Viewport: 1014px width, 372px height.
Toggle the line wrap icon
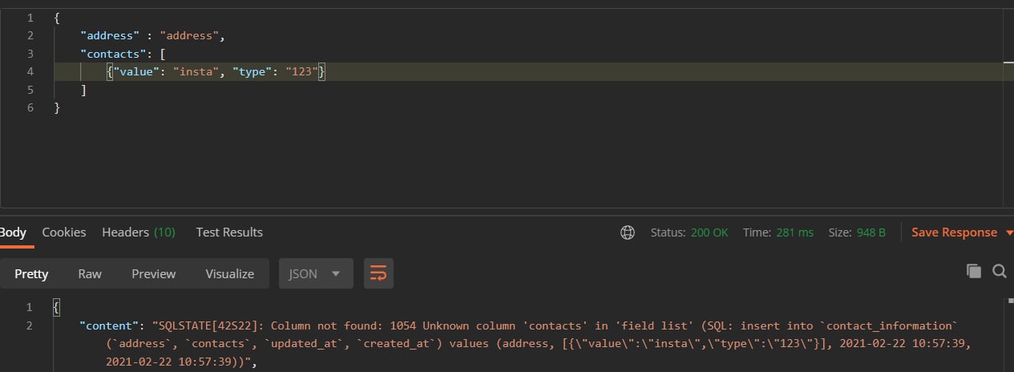coord(378,273)
